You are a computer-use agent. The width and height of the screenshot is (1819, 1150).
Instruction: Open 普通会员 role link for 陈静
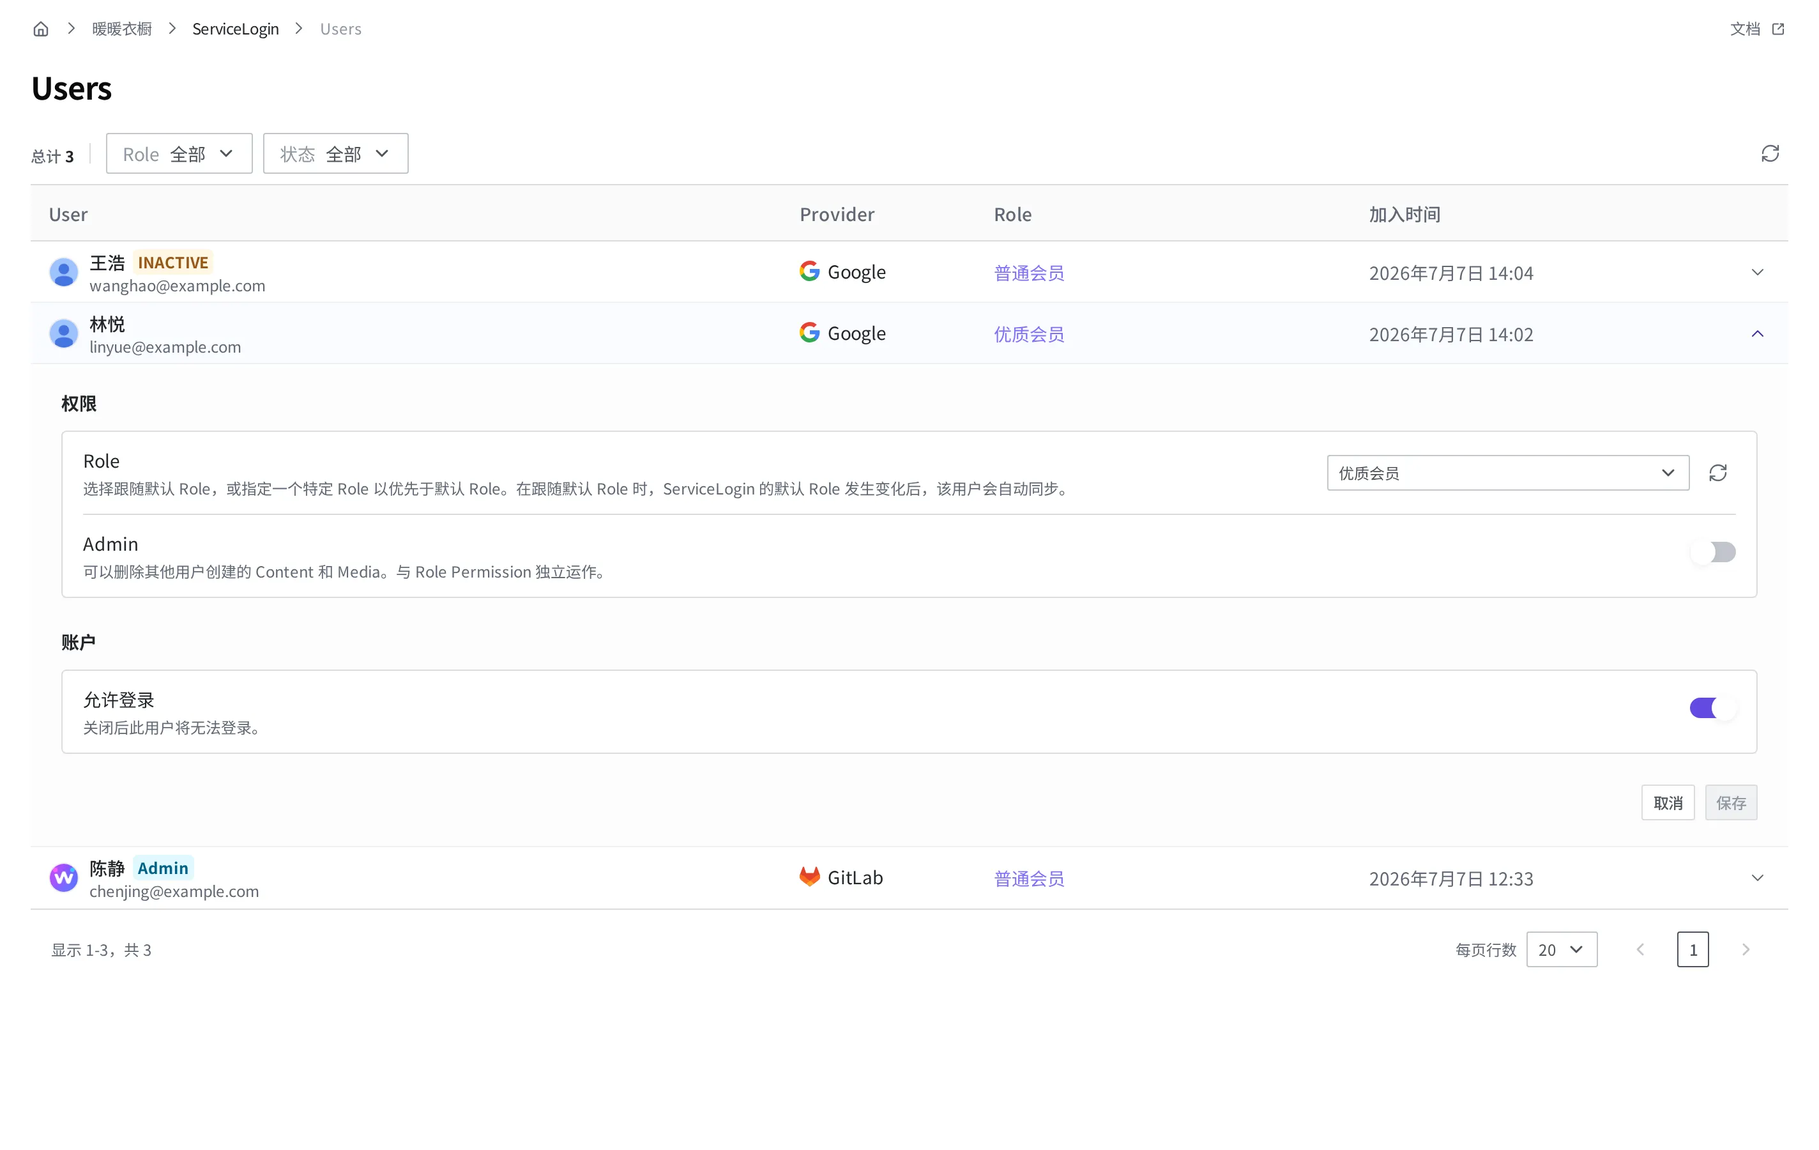coord(1029,878)
